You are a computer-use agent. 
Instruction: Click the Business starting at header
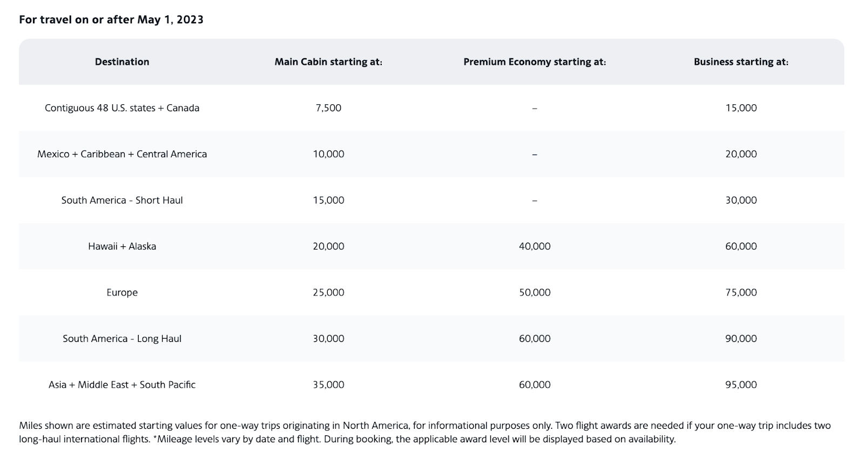[741, 62]
